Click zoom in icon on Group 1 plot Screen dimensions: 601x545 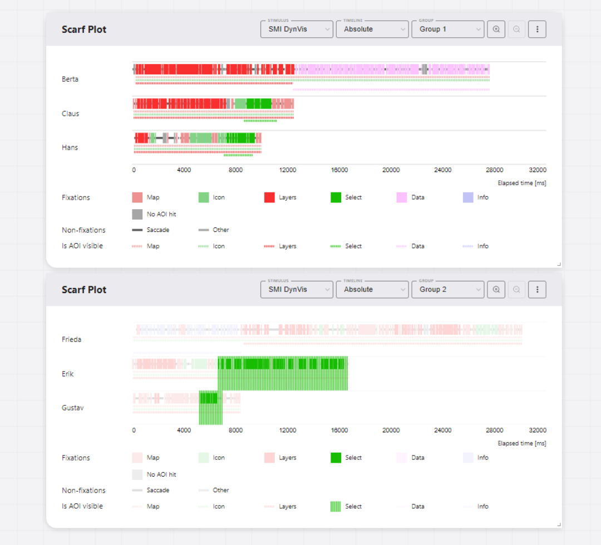496,29
